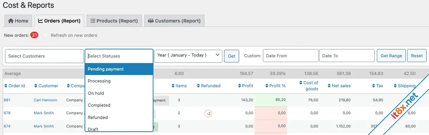The image size is (429, 135).
Task: Click profit value 143,30
Action: coord(247,100)
